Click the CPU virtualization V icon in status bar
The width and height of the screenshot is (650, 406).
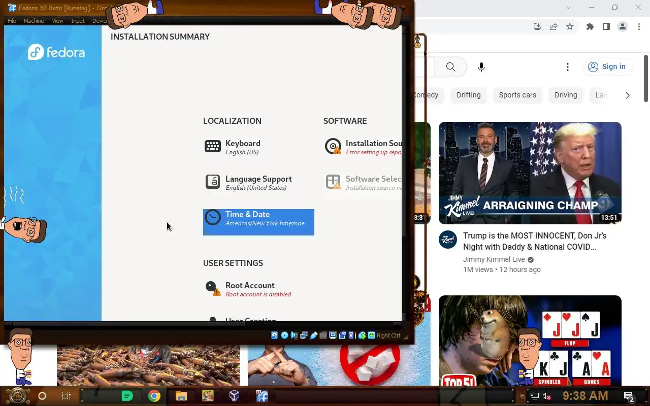[351, 335]
